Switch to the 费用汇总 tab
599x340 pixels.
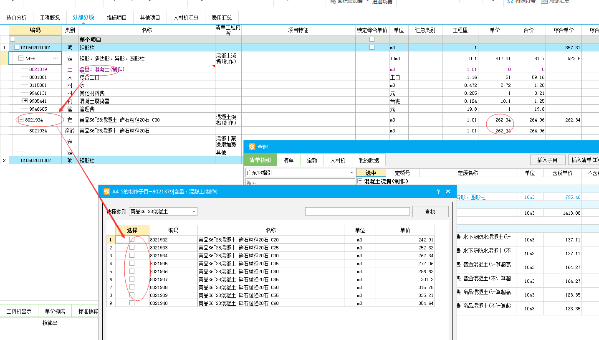click(222, 18)
